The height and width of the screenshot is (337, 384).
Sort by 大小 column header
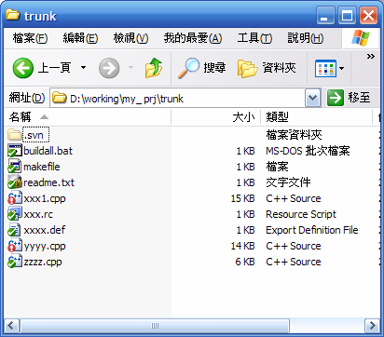tap(216, 117)
